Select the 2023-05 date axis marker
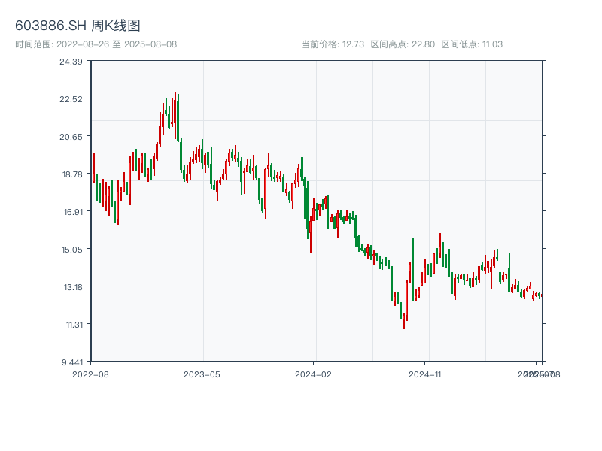This screenshot has height=451, width=602. point(202,374)
